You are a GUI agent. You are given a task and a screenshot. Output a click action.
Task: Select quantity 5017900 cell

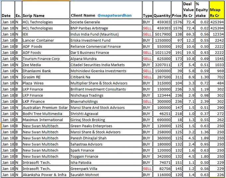(162, 34)
